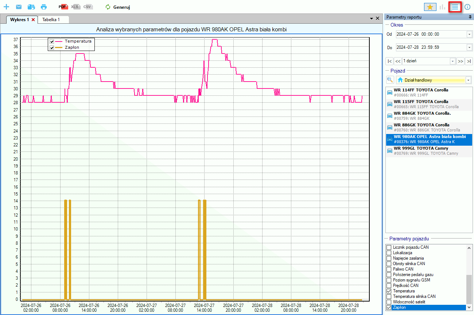Click the Generuj refresh button
The width and height of the screenshot is (474, 315).
117,7
